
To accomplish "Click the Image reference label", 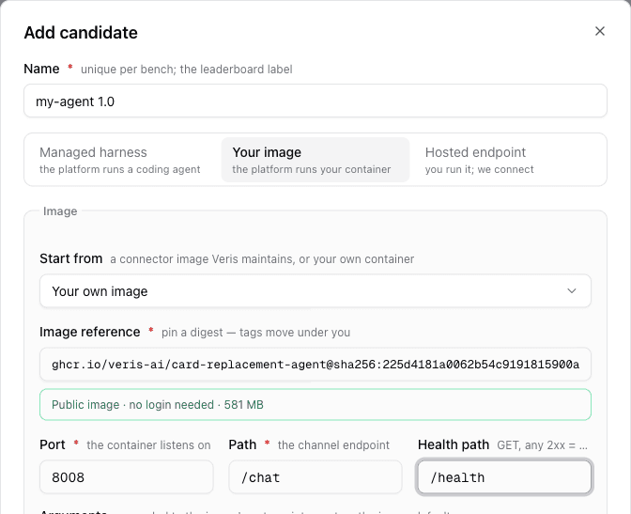I will [90, 332].
